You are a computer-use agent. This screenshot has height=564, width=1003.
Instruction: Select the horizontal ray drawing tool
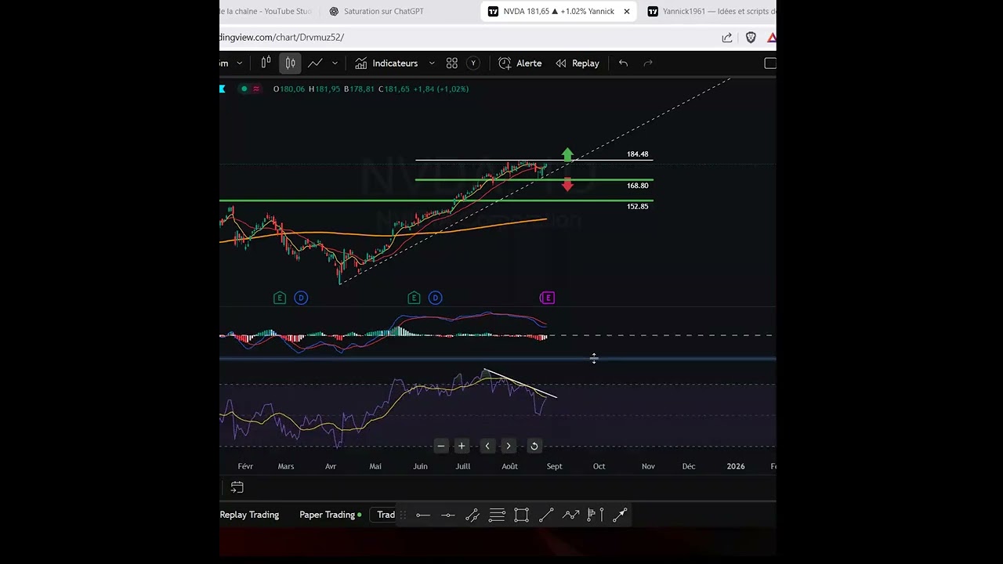448,515
